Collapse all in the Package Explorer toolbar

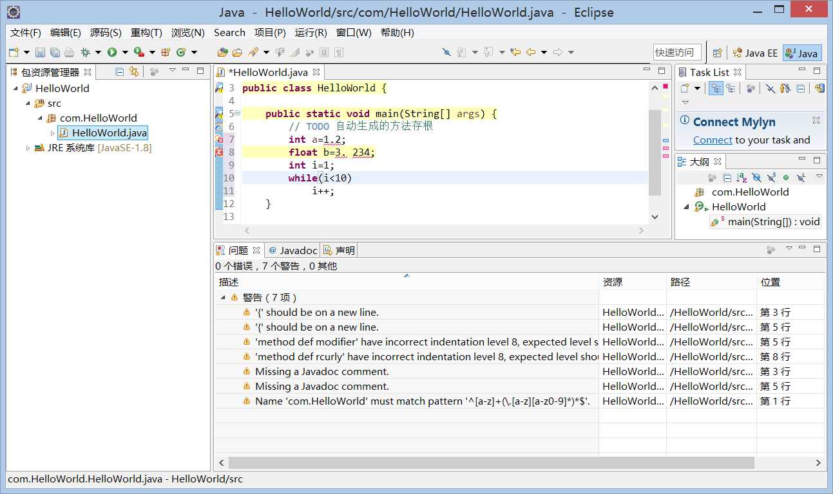coord(120,71)
